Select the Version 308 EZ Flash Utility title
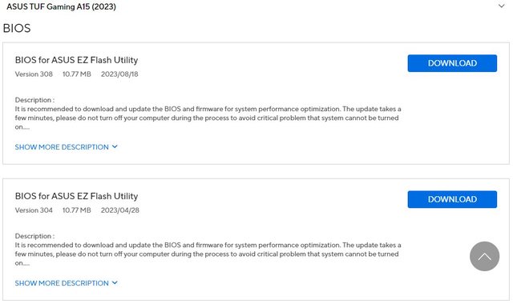Screen dimensions: 513x304 coord(77,60)
